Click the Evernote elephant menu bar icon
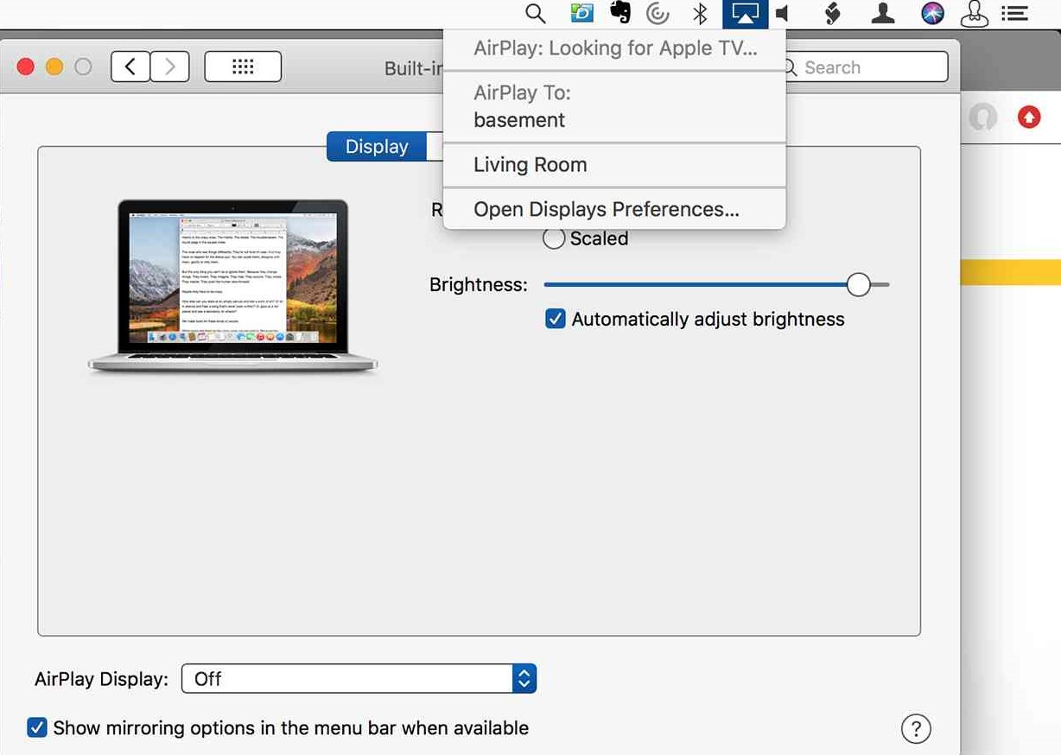Viewport: 1061px width, 755px height. tap(619, 13)
